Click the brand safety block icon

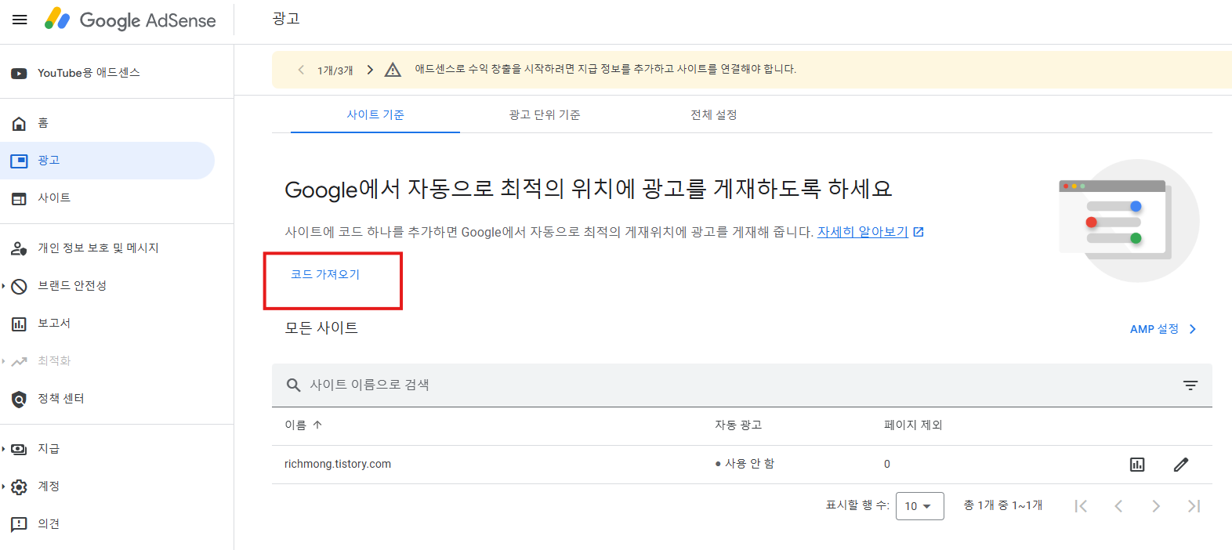[19, 287]
